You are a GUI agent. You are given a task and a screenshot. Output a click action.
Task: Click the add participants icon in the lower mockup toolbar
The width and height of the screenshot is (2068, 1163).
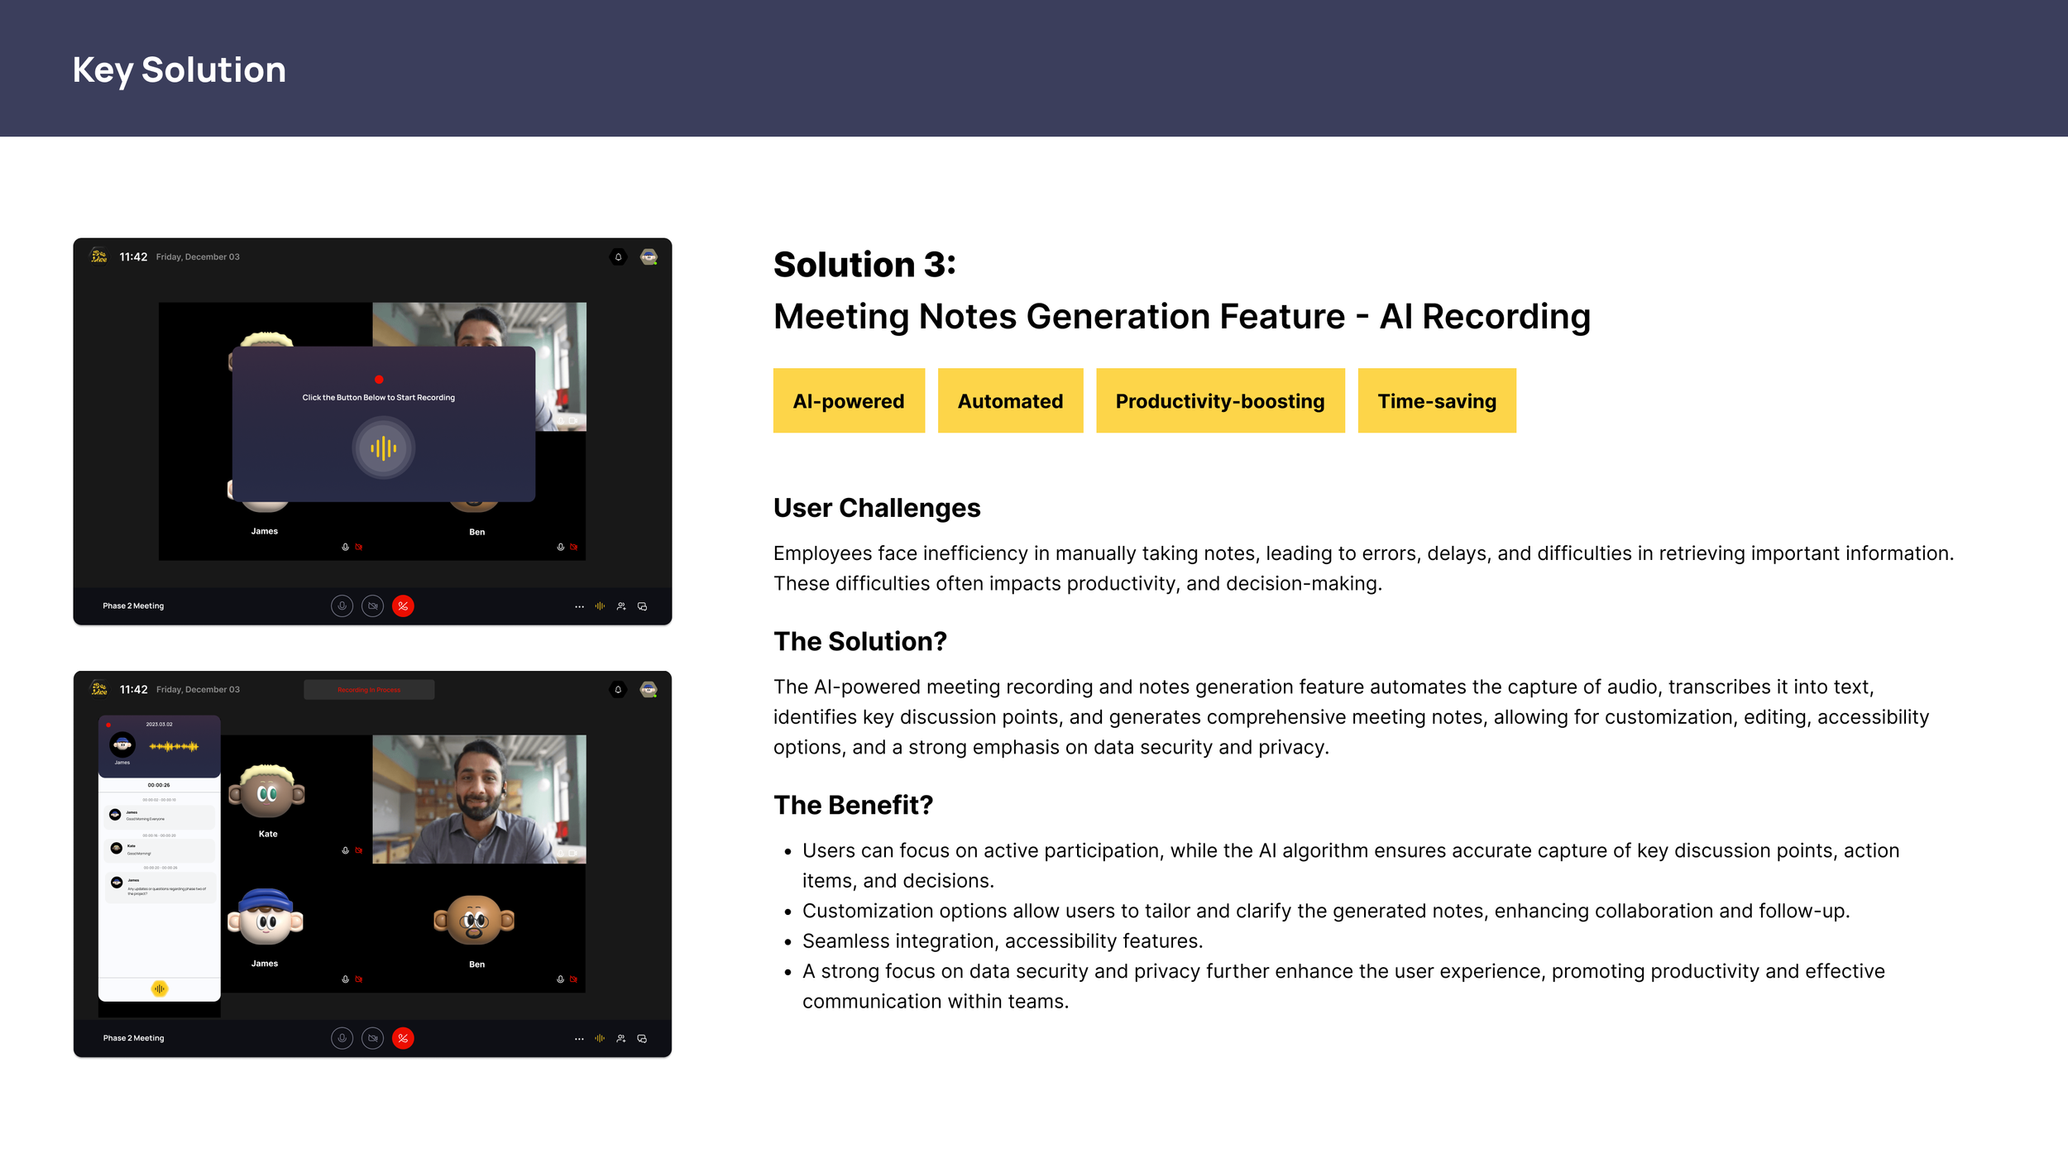[x=621, y=1038]
